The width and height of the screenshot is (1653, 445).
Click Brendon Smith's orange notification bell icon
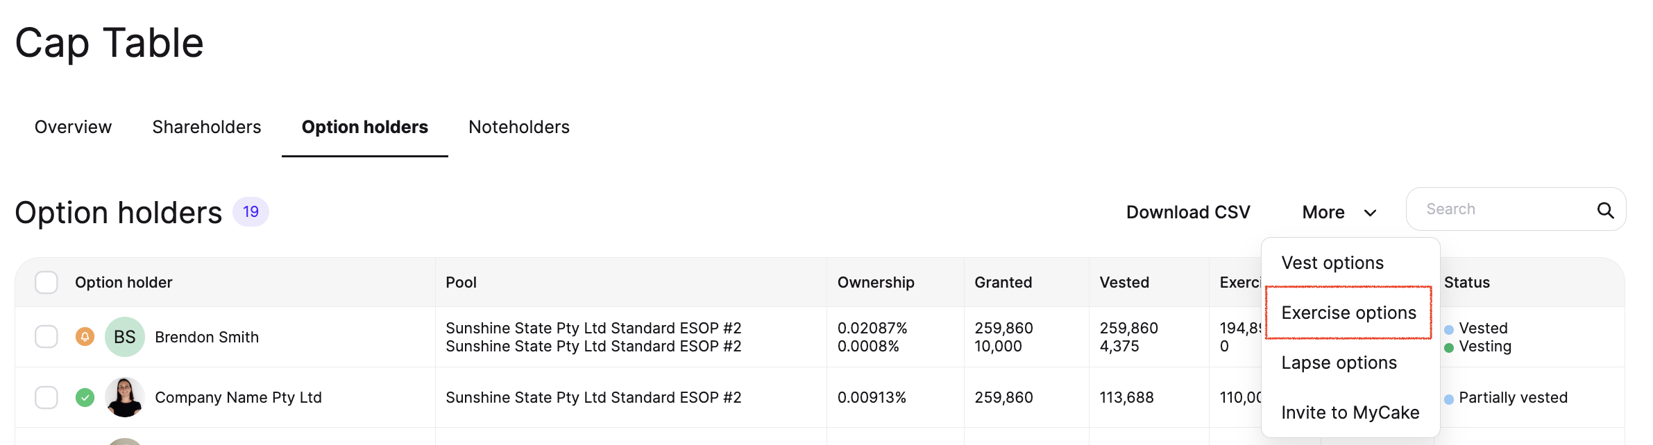click(x=85, y=337)
